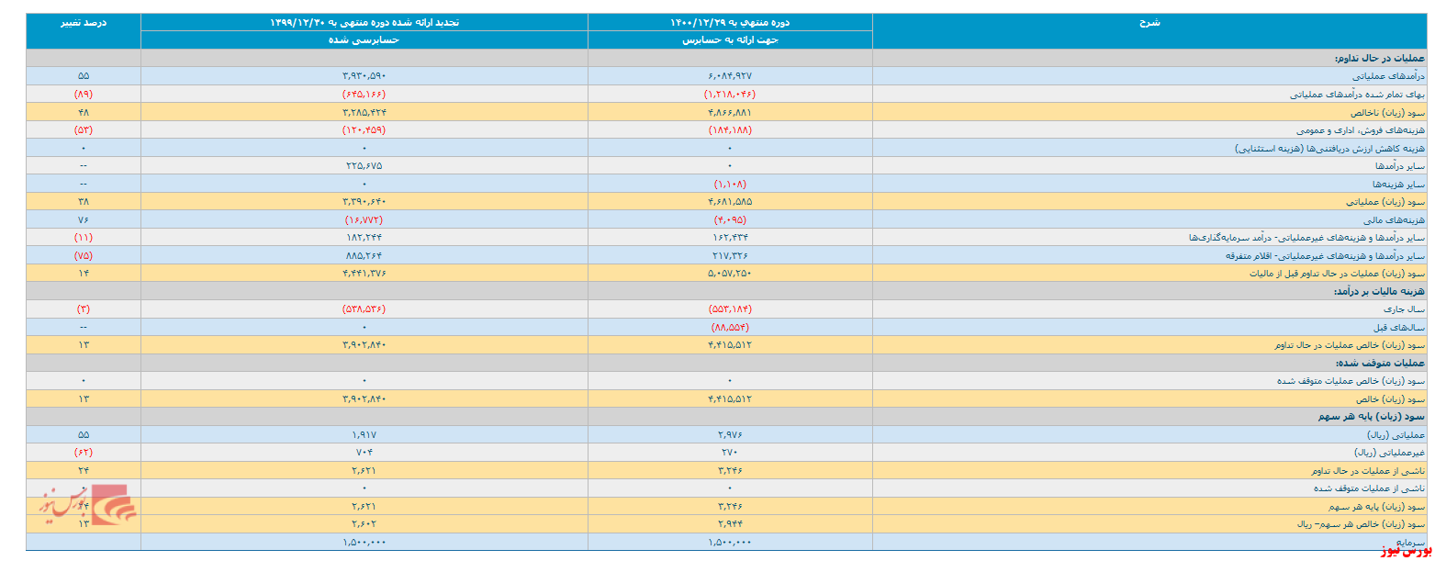
Task: Click header 'تجدید ارائه شده دوره منتهی به ۱۳۹۹/۱۲/۳۰'
Action: coord(364,22)
